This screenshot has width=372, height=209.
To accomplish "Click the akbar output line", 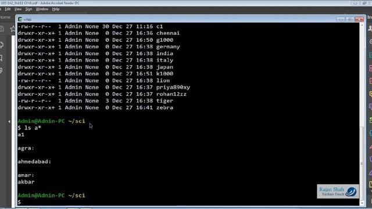I will tap(26, 182).
